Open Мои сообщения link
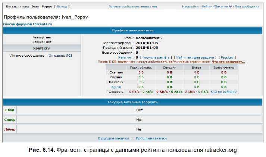 tap(247, 7)
